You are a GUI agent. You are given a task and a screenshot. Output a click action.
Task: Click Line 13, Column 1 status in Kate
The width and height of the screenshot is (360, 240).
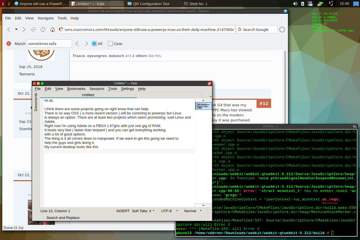coord(55,211)
